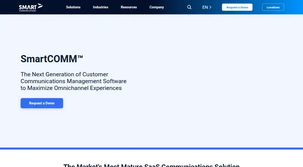
Task: Open the Solutions menu
Action: (x=73, y=7)
